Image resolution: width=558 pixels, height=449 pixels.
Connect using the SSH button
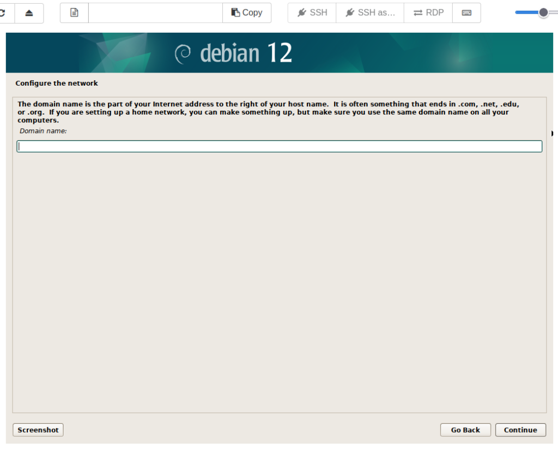point(312,13)
